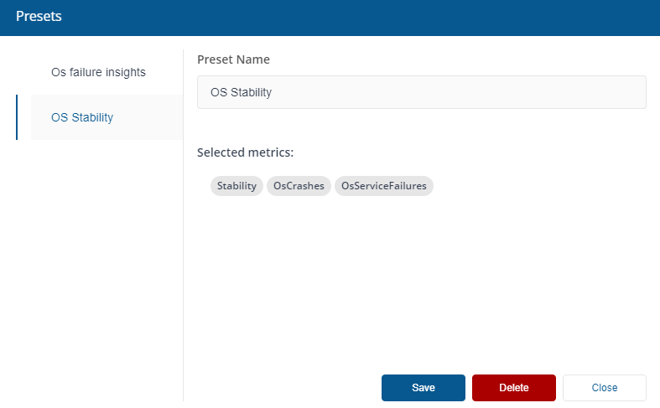The width and height of the screenshot is (660, 408).
Task: Click the vertical divider between the panels
Action: pyautogui.click(x=183, y=225)
